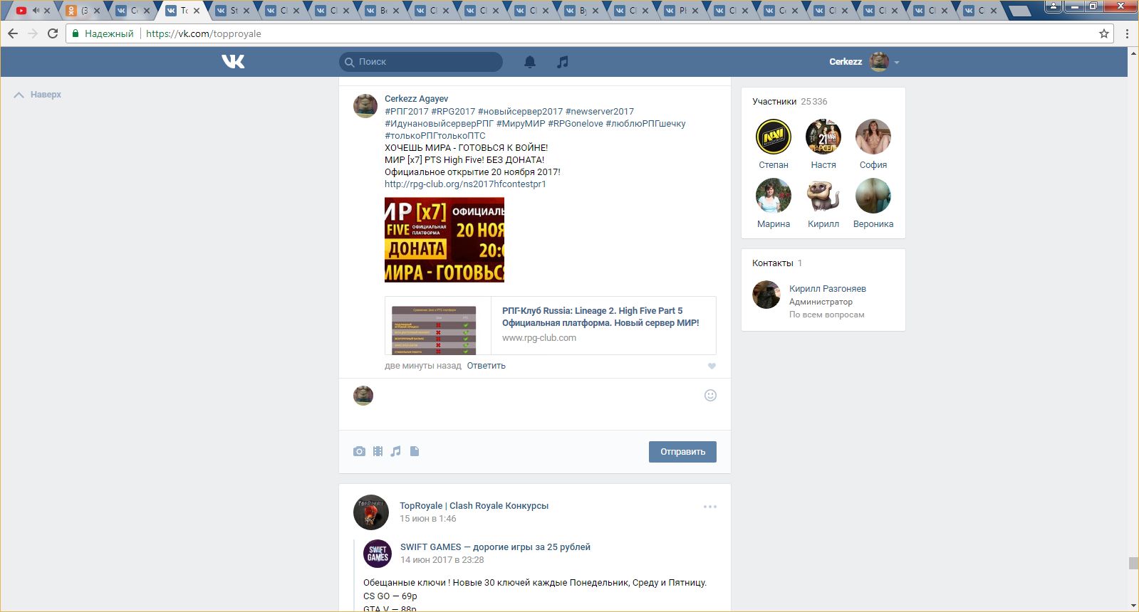Bookmark this page with the star icon
The width and height of the screenshot is (1139, 612).
tap(1104, 33)
